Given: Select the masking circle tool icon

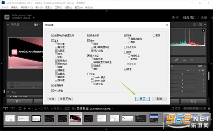Looking at the screenshot, I should pos(192,60).
